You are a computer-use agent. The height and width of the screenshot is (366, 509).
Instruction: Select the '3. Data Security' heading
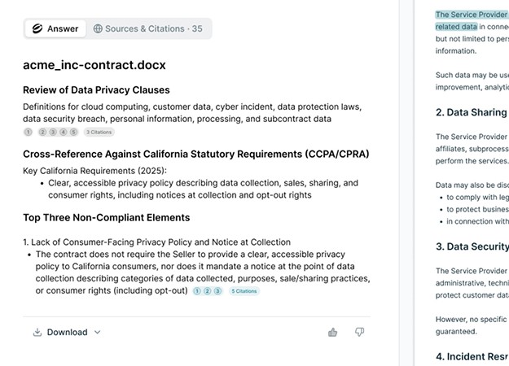[472, 246]
